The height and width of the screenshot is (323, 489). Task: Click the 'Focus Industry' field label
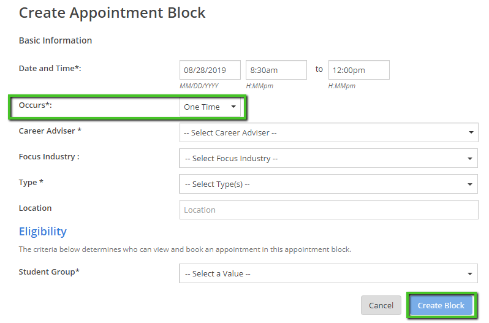point(49,157)
